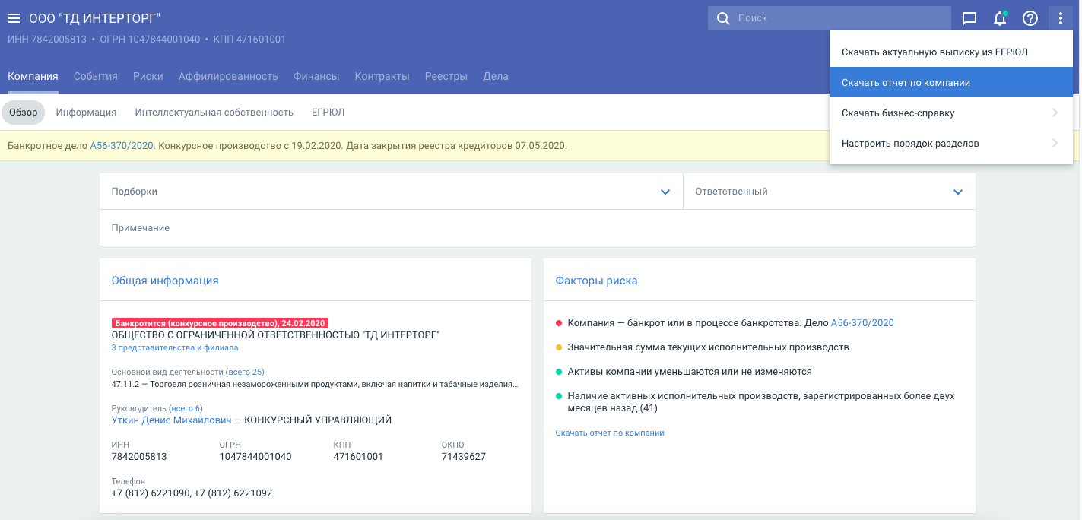Open Скачать бизнес-справку submenu item
The image size is (1082, 520).
pyautogui.click(x=951, y=113)
